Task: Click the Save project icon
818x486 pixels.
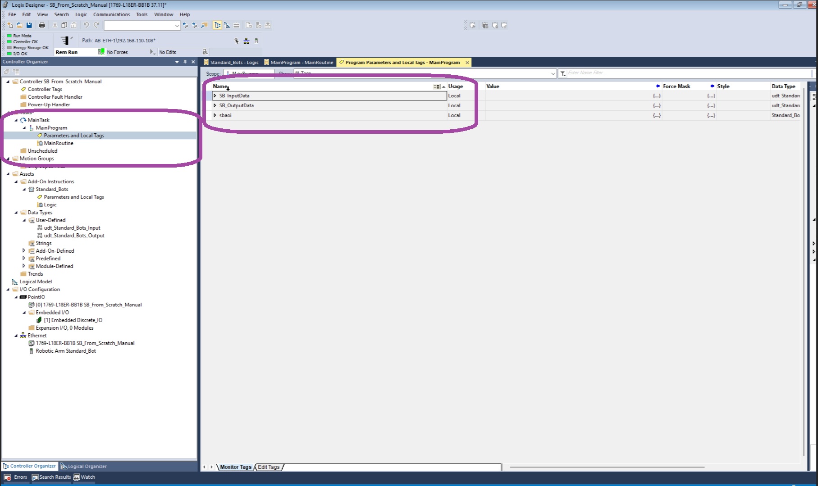Action: click(29, 26)
